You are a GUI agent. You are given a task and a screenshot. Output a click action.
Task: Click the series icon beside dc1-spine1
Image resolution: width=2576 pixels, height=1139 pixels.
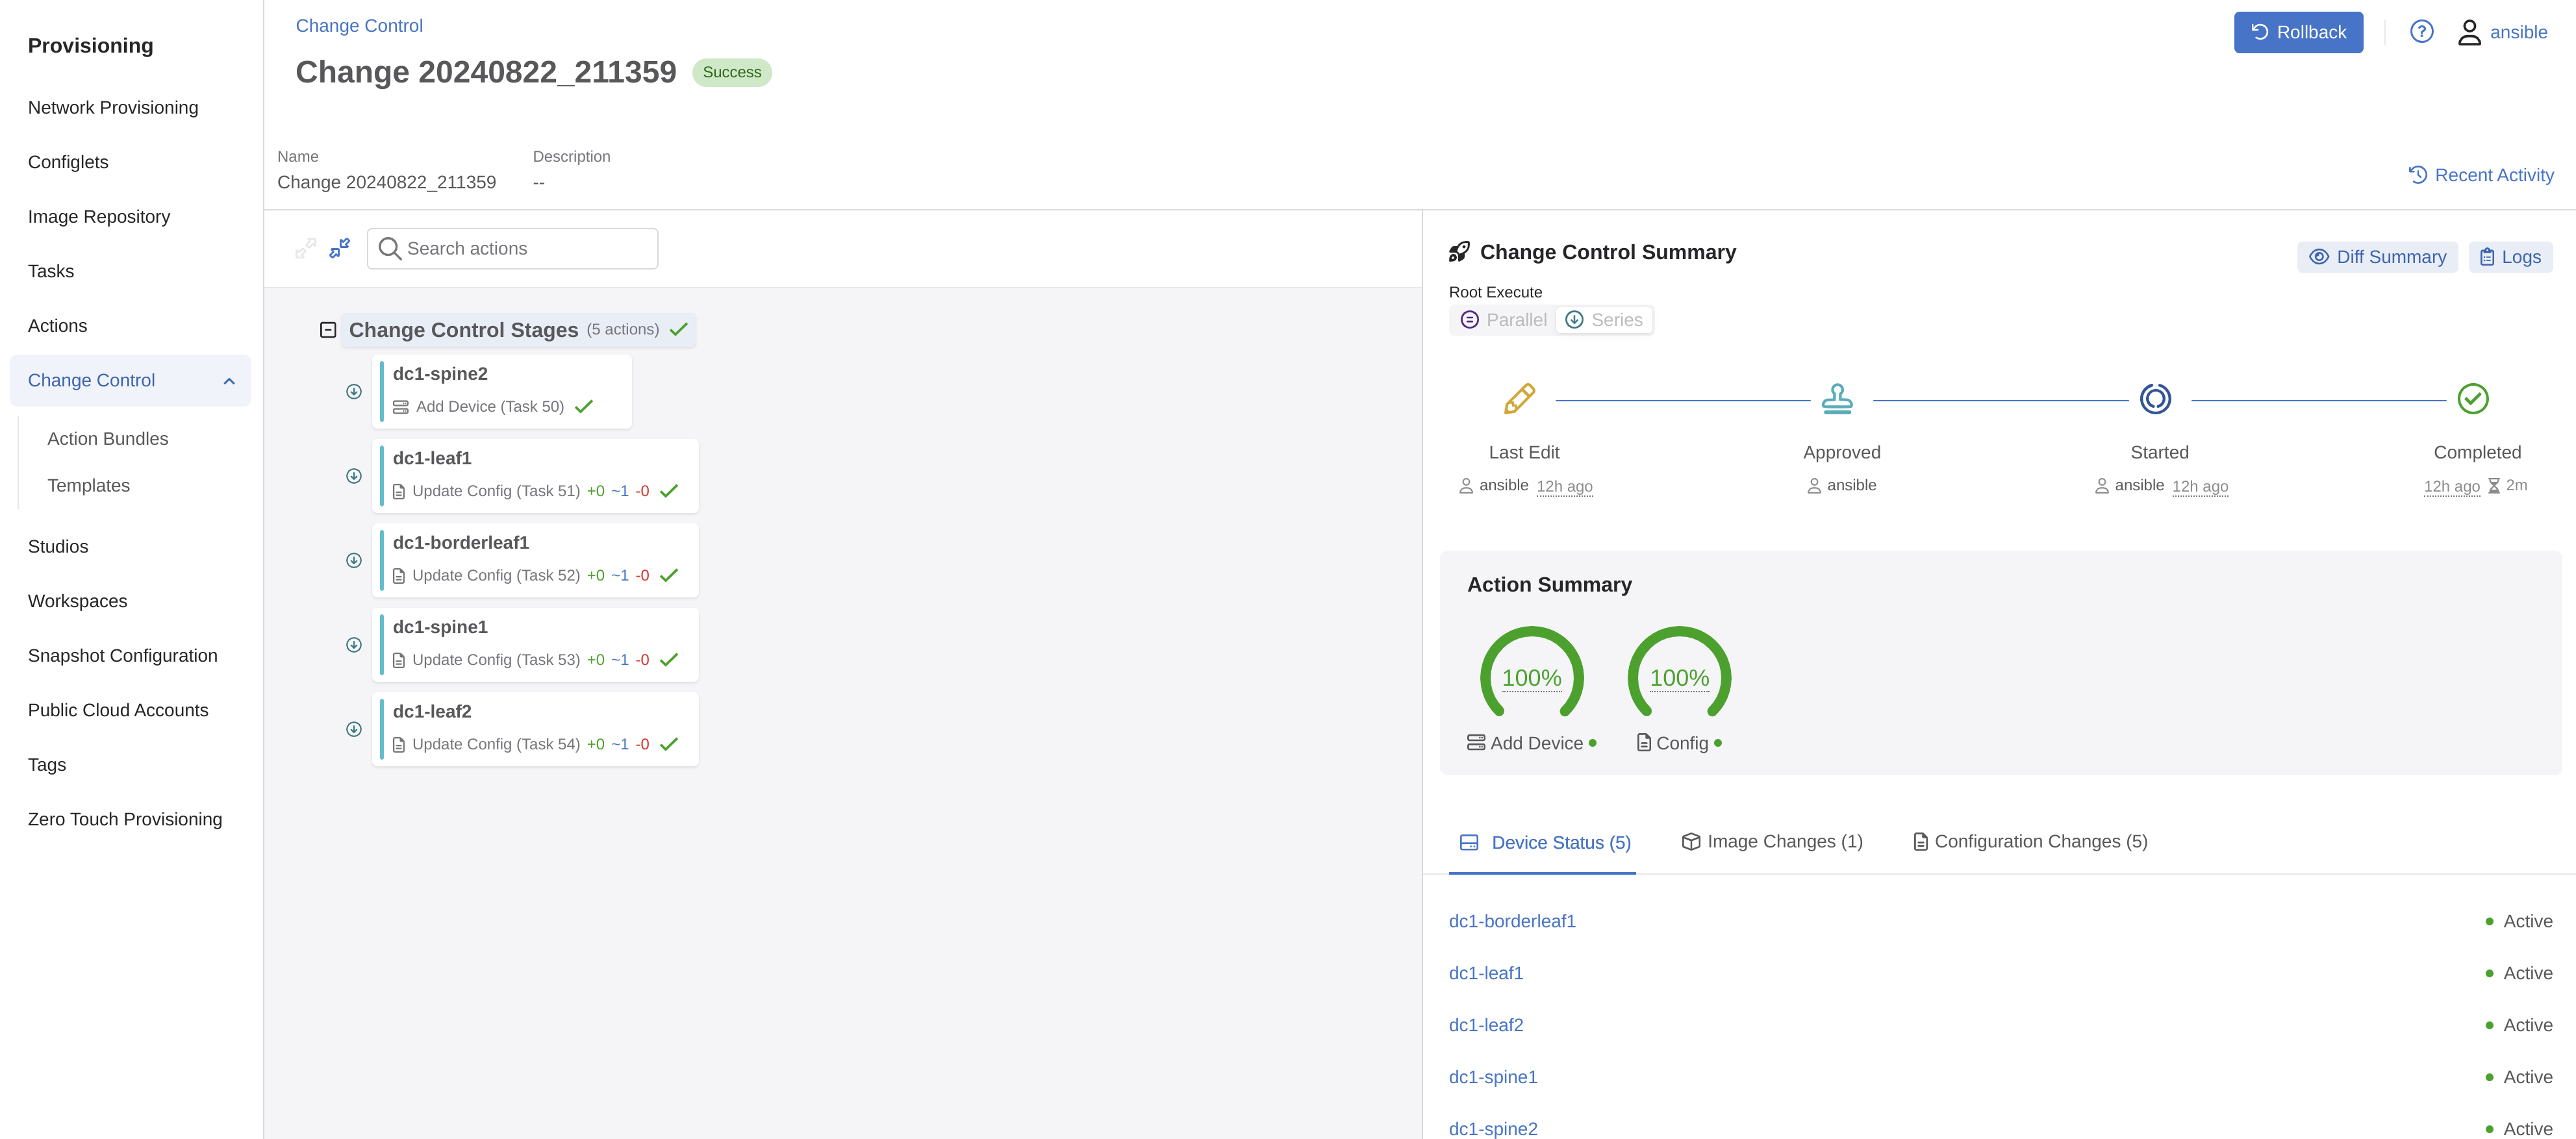point(354,645)
